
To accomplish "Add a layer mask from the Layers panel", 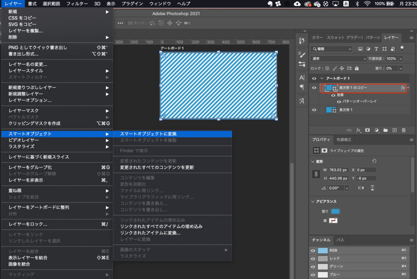I will (367, 130).
